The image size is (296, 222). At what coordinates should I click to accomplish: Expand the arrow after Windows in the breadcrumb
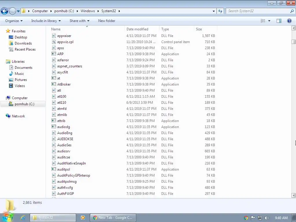(x=98, y=11)
